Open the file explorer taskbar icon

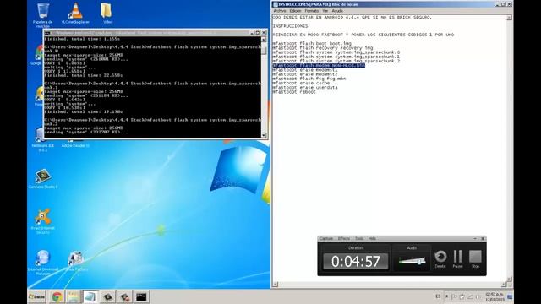74,296
